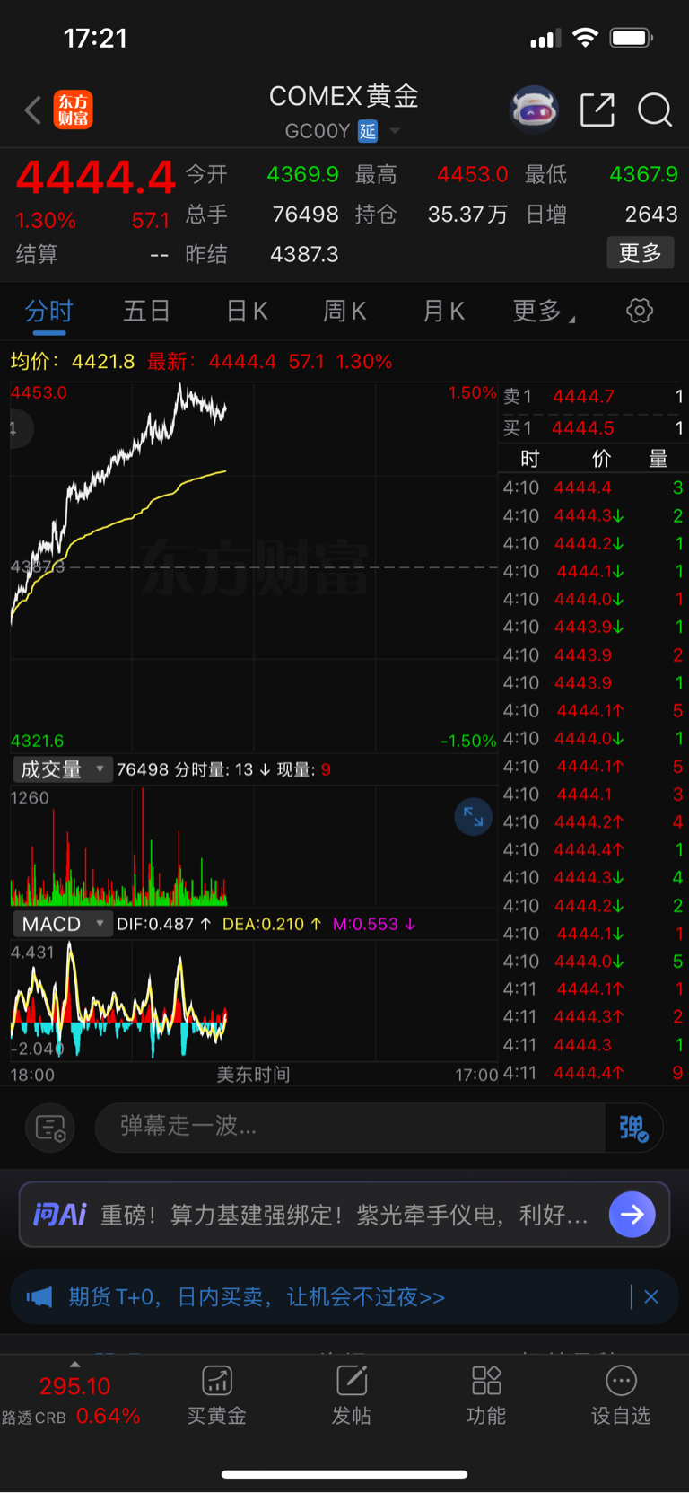689x1493 pixels.
Task: Tap the 更多 button for more quote data
Action: [641, 253]
